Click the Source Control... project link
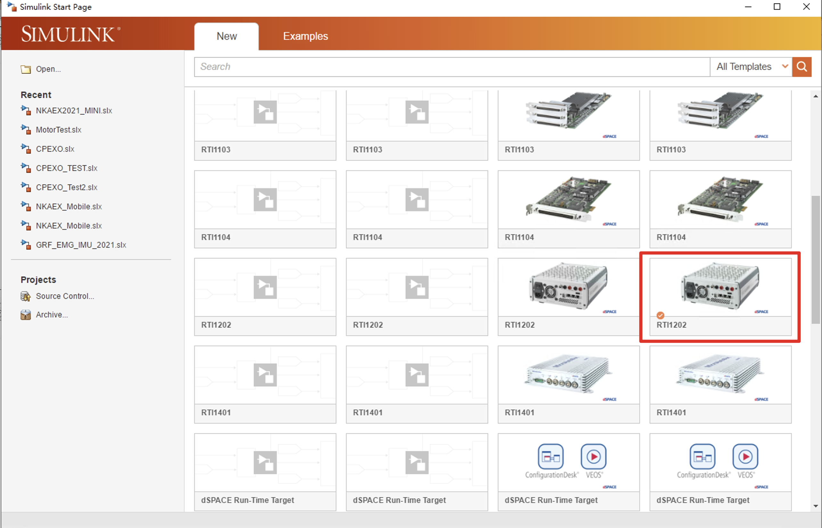822x528 pixels. point(65,296)
